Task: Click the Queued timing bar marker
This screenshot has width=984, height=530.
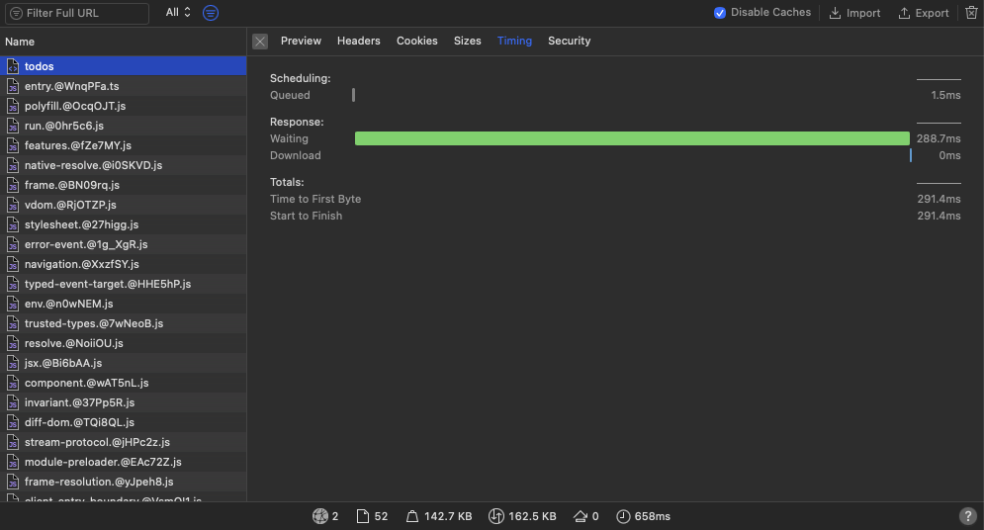Action: coord(353,95)
